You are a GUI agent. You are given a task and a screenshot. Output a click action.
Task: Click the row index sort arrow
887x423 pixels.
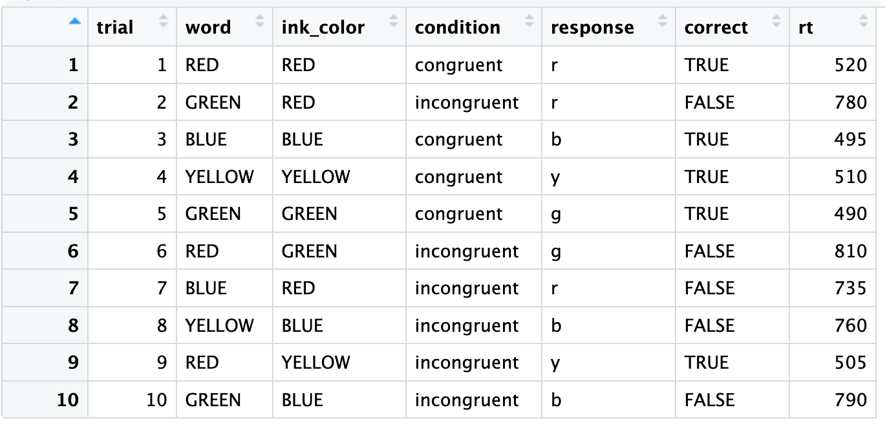pyautogui.click(x=75, y=22)
